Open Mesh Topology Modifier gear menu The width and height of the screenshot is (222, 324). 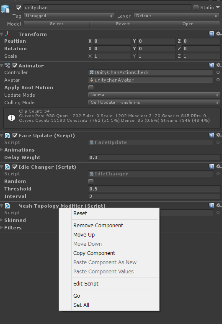pyautogui.click(x=219, y=206)
